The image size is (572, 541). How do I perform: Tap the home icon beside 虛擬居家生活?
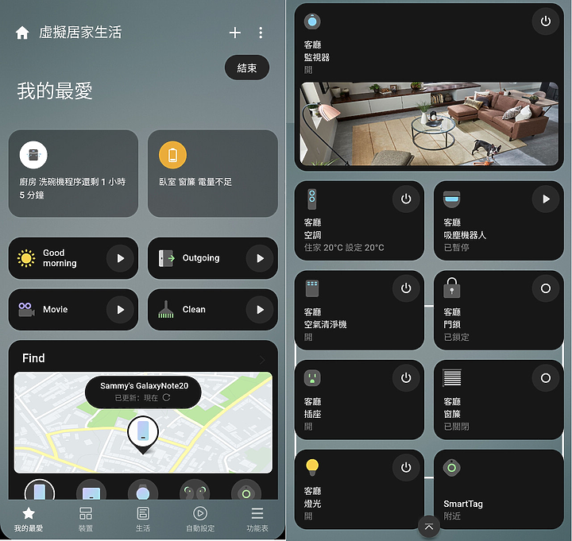pos(22,33)
